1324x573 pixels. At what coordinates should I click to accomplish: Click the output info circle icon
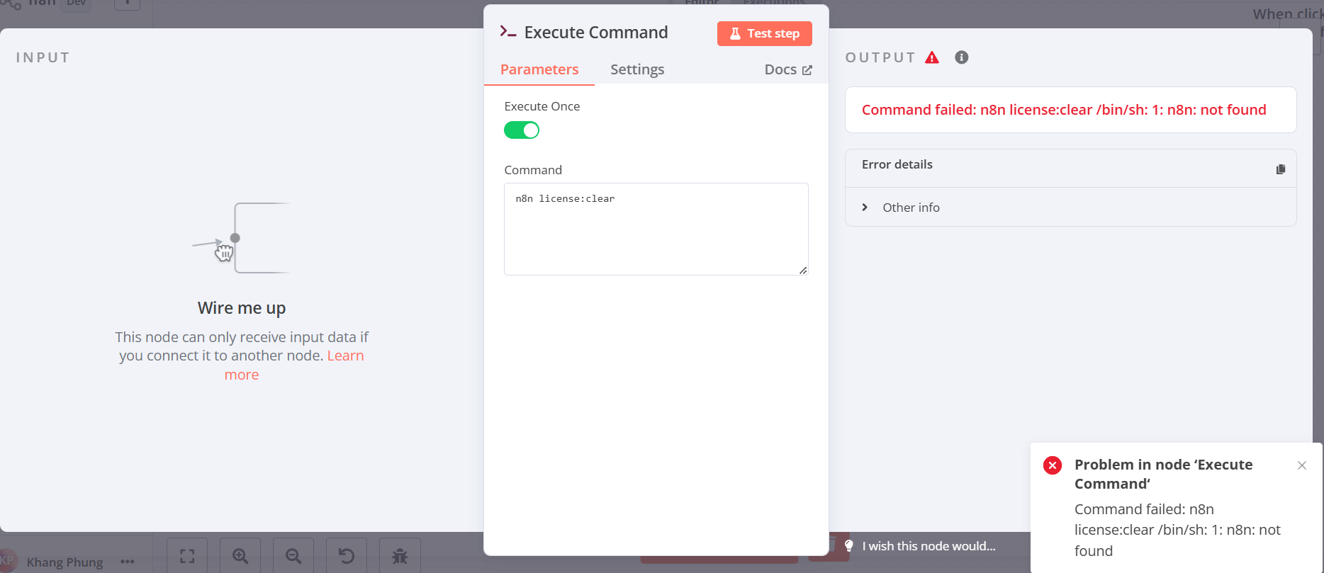pos(962,57)
